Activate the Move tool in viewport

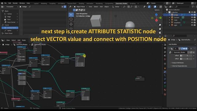[71, 24]
